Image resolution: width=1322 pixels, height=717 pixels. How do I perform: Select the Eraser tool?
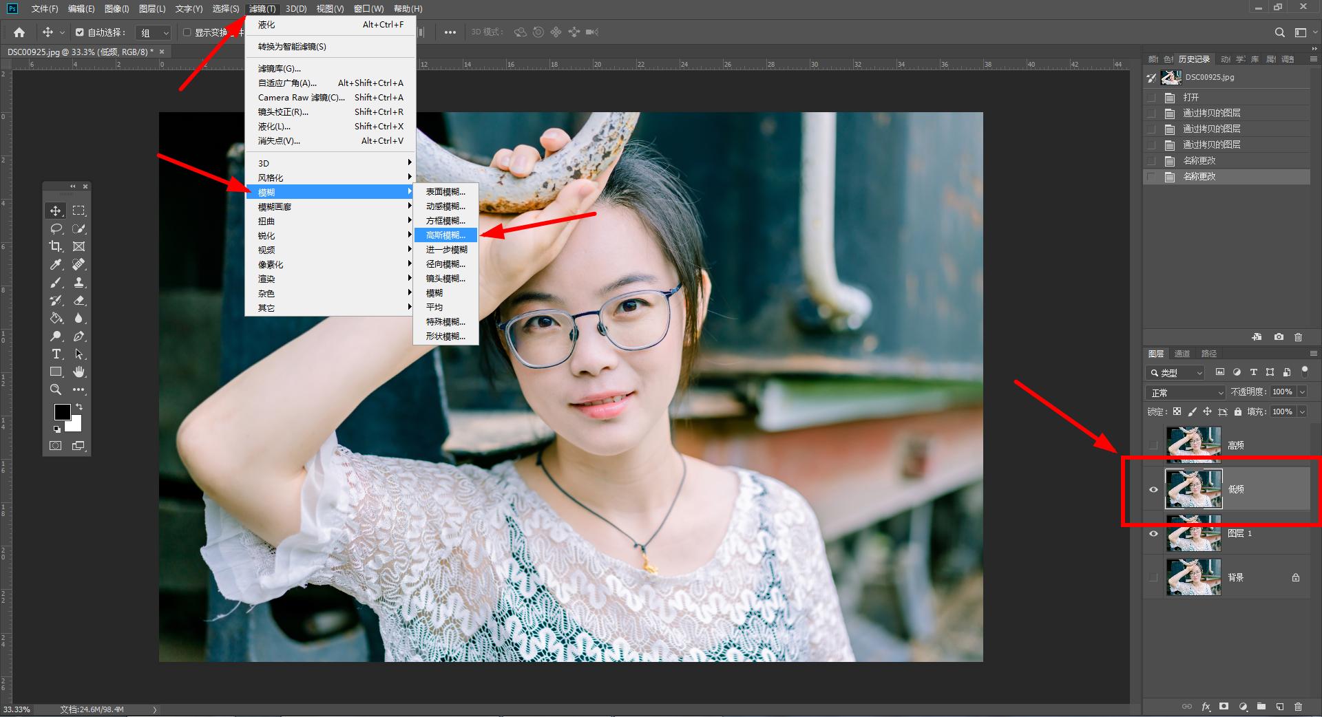(79, 300)
